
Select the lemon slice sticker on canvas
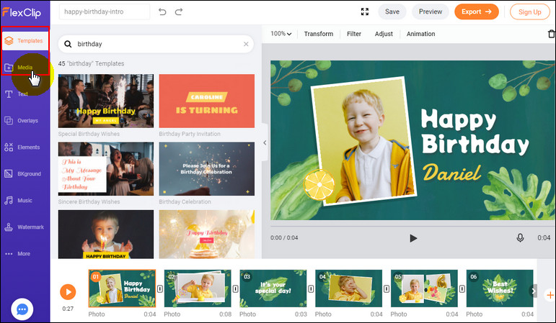(319, 185)
